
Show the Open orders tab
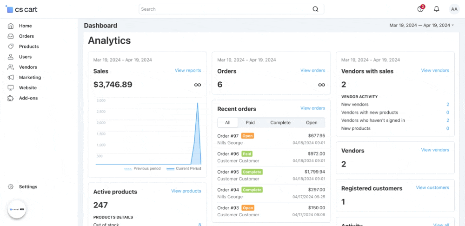pos(312,123)
